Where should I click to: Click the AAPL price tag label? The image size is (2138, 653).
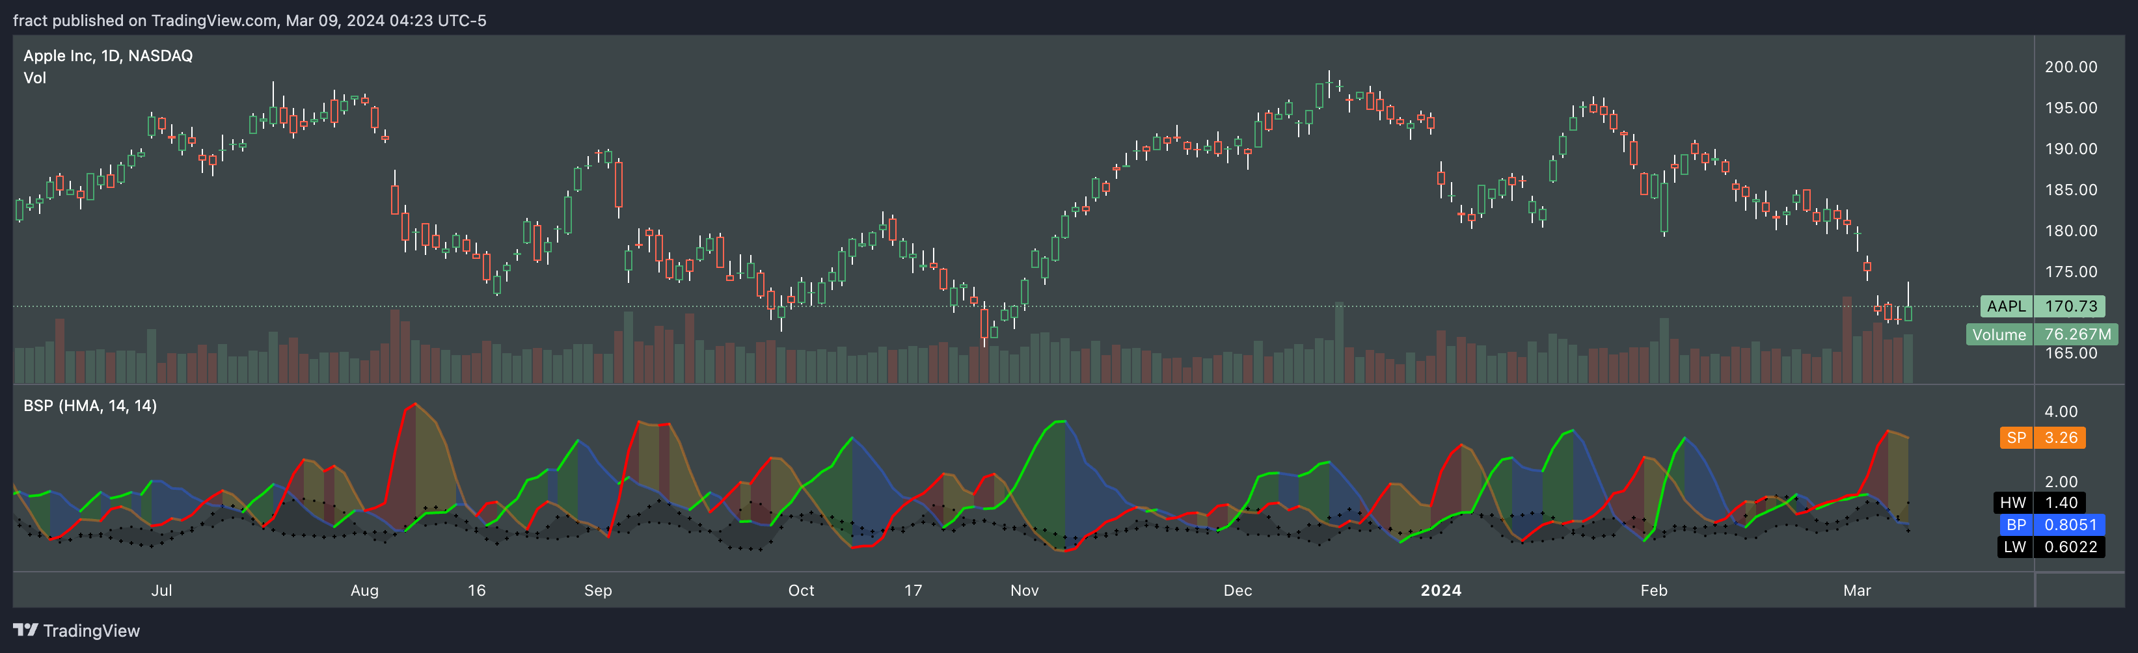2006,306
